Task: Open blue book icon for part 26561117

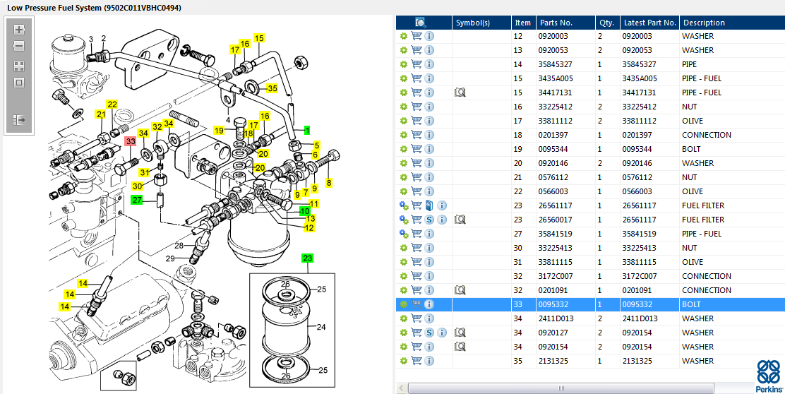Action: tap(429, 205)
